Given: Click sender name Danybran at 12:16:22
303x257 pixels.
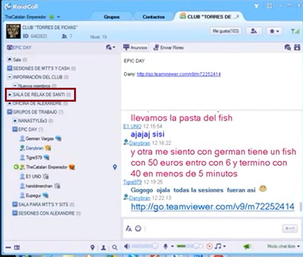Looking at the screenshot, I should pos(140,143).
